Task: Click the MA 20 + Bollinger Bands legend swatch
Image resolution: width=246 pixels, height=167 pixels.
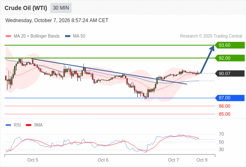Action: [x=8, y=36]
